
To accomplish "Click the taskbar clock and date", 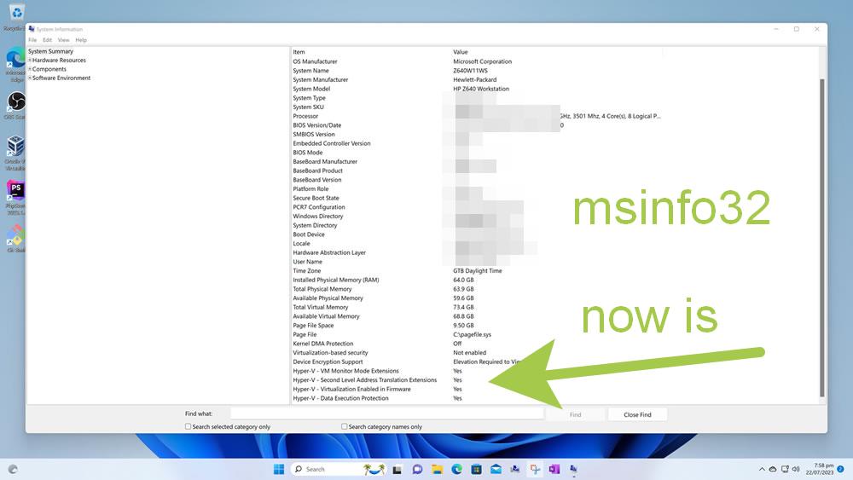I will click(x=820, y=469).
